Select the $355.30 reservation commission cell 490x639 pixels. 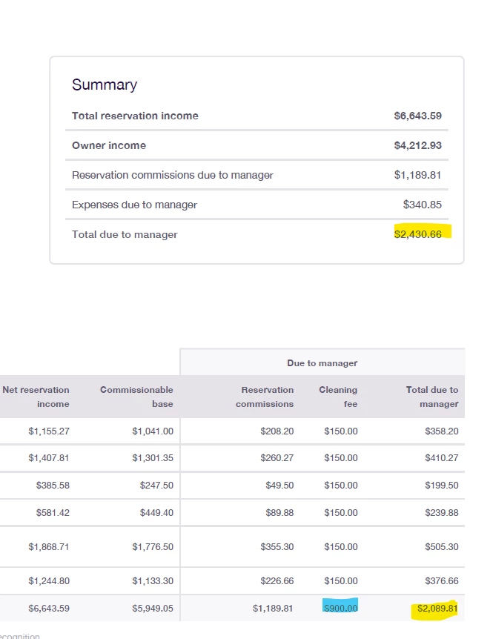click(278, 546)
